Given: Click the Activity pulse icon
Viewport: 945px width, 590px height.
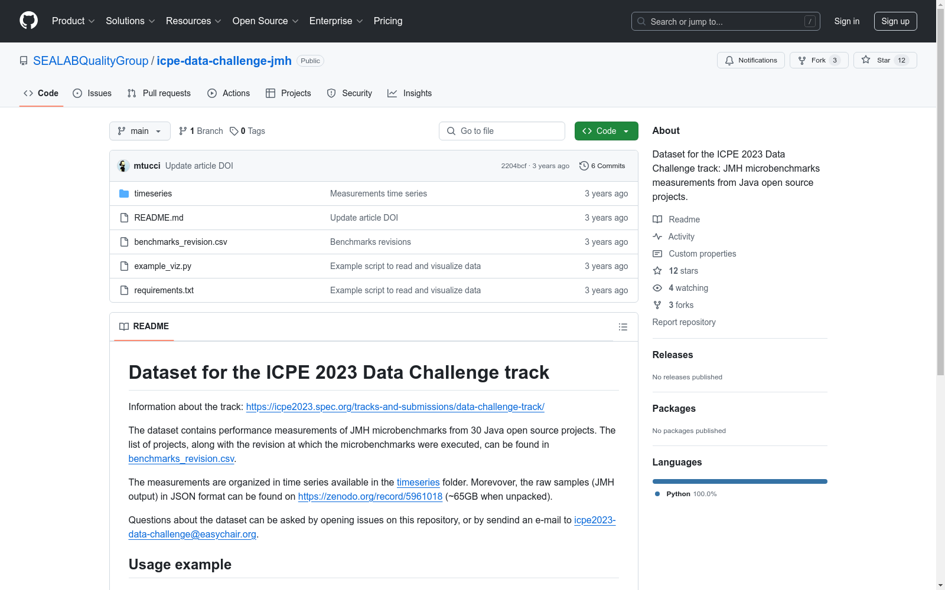Looking at the screenshot, I should point(657,237).
